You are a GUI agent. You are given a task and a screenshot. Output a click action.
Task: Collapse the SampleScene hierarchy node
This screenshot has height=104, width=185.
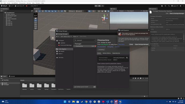tap(4, 13)
